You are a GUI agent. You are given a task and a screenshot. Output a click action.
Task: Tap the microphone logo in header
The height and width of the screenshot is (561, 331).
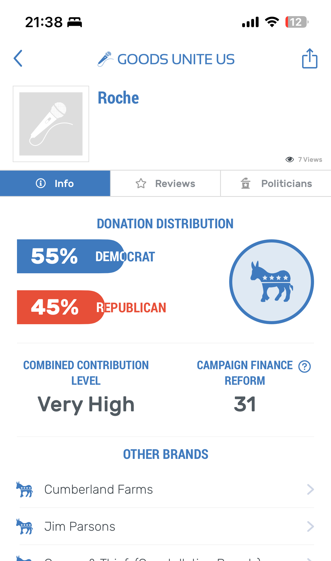(x=105, y=59)
